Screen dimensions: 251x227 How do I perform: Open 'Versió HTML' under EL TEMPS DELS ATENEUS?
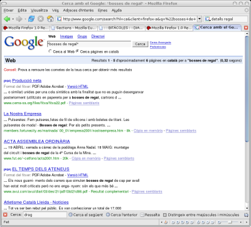[x=78, y=175]
